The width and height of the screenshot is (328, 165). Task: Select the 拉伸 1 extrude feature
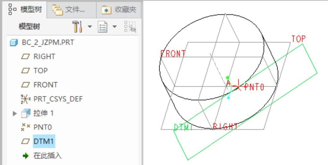(x=44, y=113)
